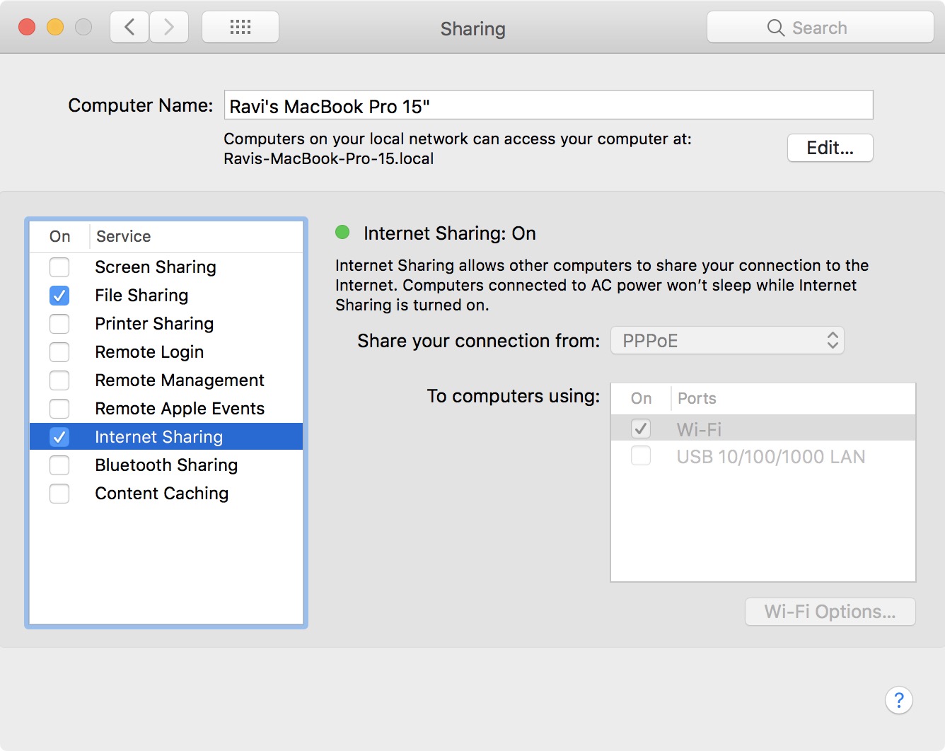Click the On column header in ports list
The image size is (945, 751).
642,398
